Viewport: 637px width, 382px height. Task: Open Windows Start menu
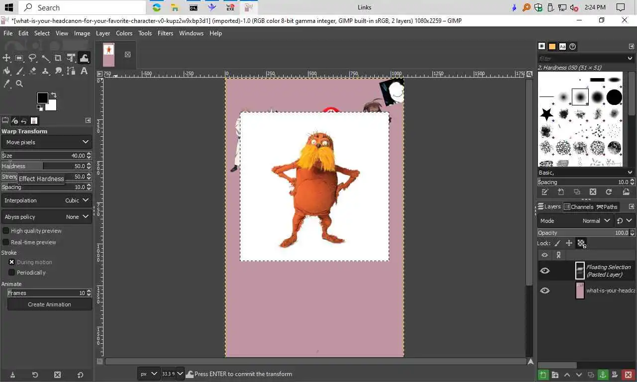pyautogui.click(x=8, y=7)
